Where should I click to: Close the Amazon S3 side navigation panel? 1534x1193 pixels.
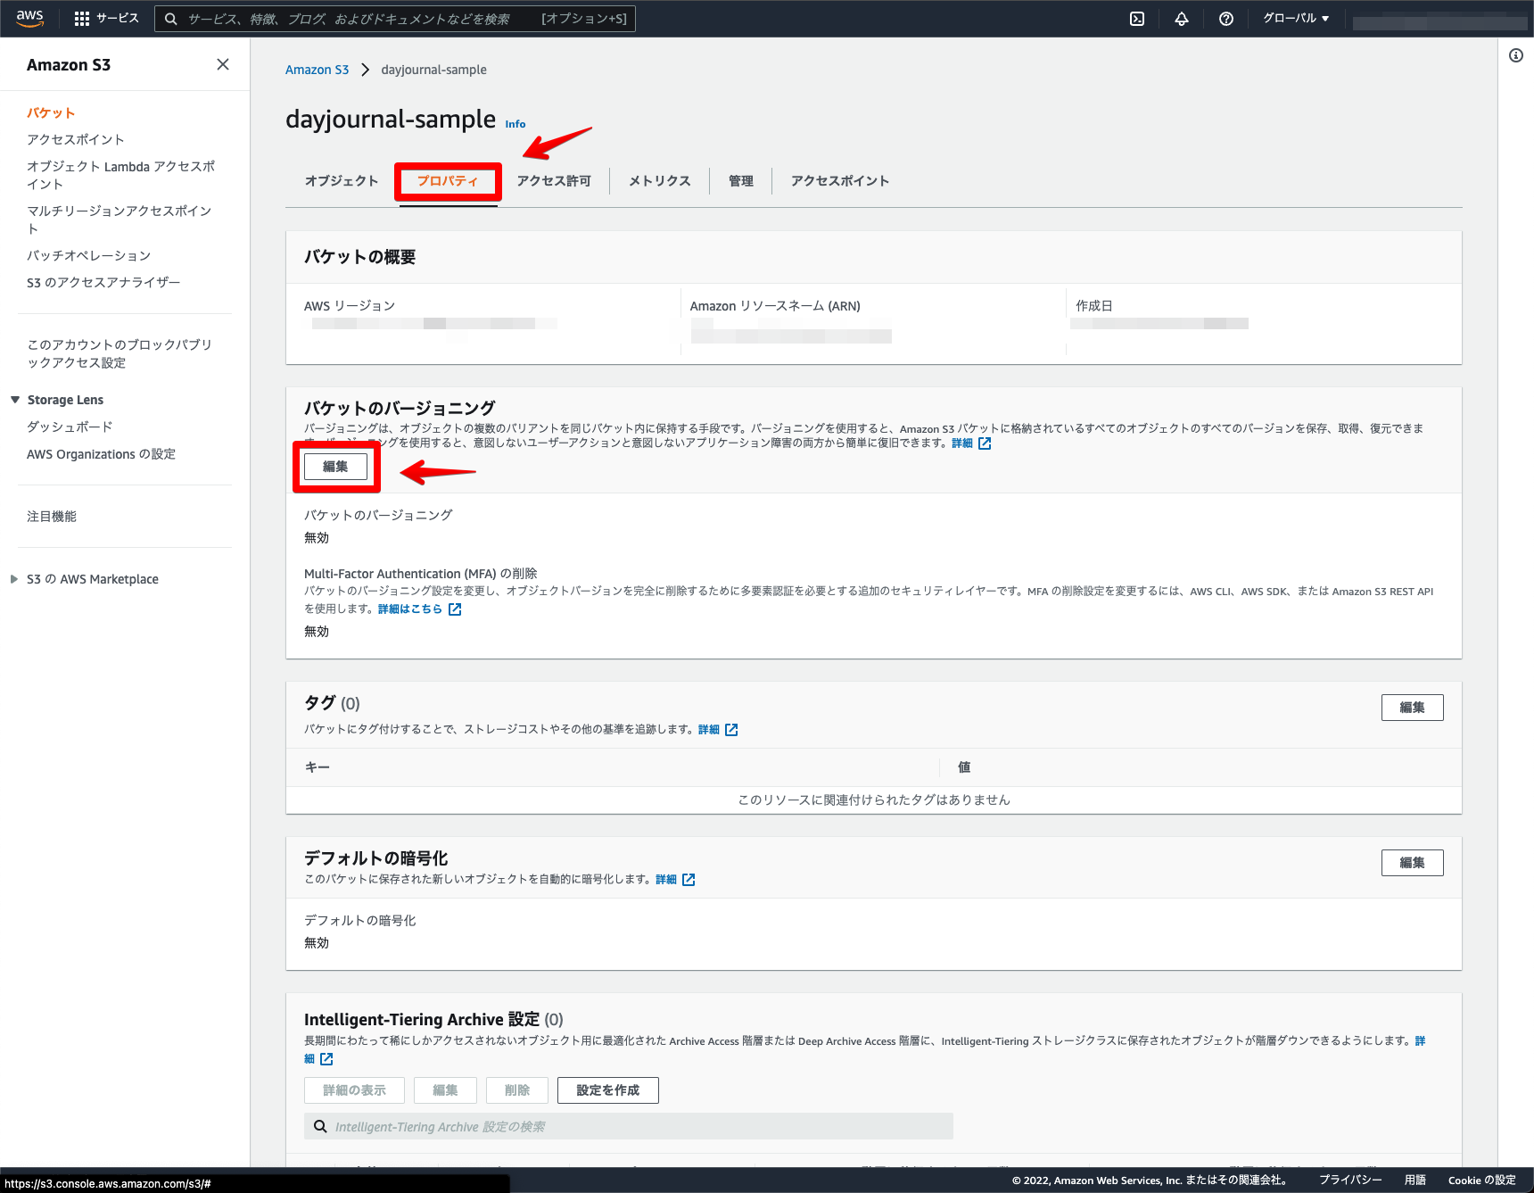point(223,64)
